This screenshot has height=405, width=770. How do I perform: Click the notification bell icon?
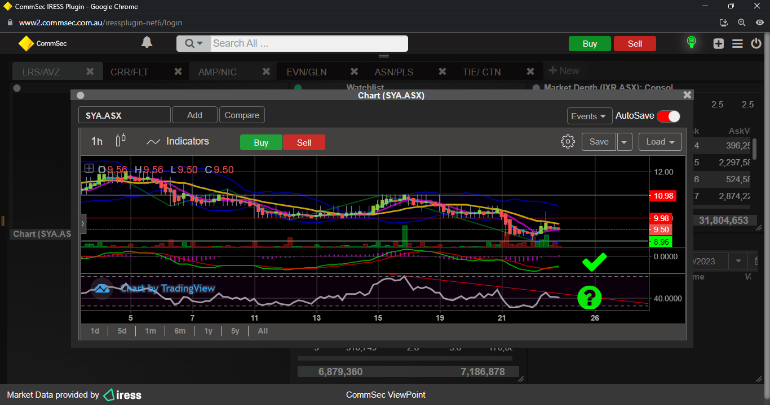click(147, 43)
